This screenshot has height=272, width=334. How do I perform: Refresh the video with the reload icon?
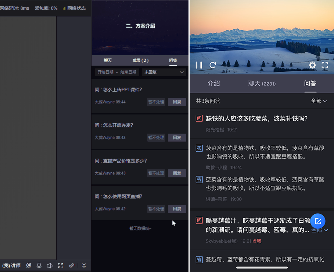213,65
